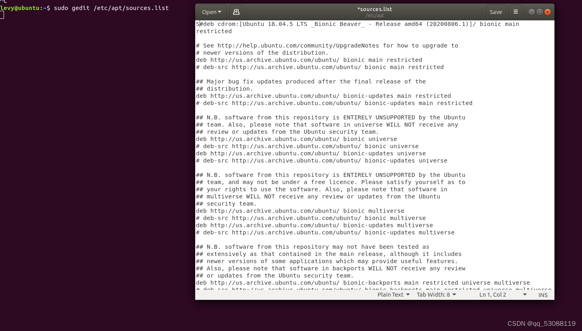Click the deb cdrom line in the editor
This screenshot has width=582, height=331.
358,24
